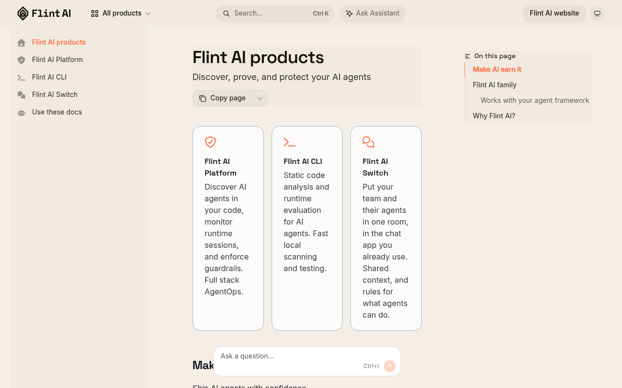Click the Flint AI logo
Image resolution: width=622 pixels, height=388 pixels.
pyautogui.click(x=44, y=14)
